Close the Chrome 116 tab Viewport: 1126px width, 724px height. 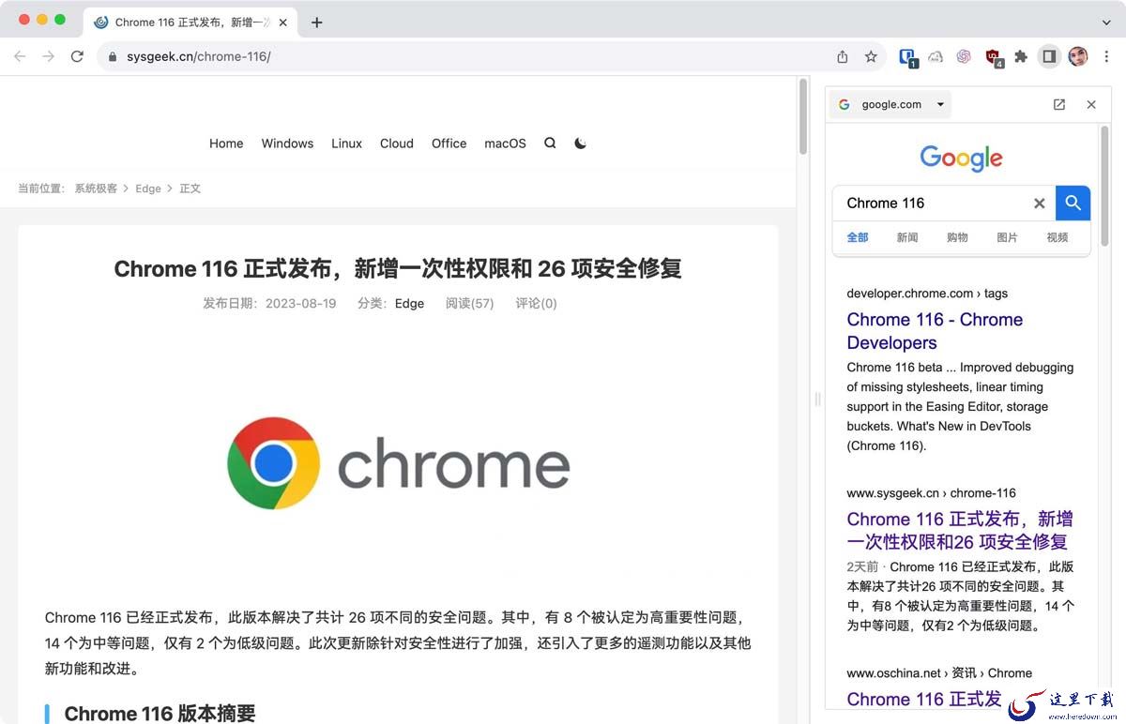tap(283, 23)
